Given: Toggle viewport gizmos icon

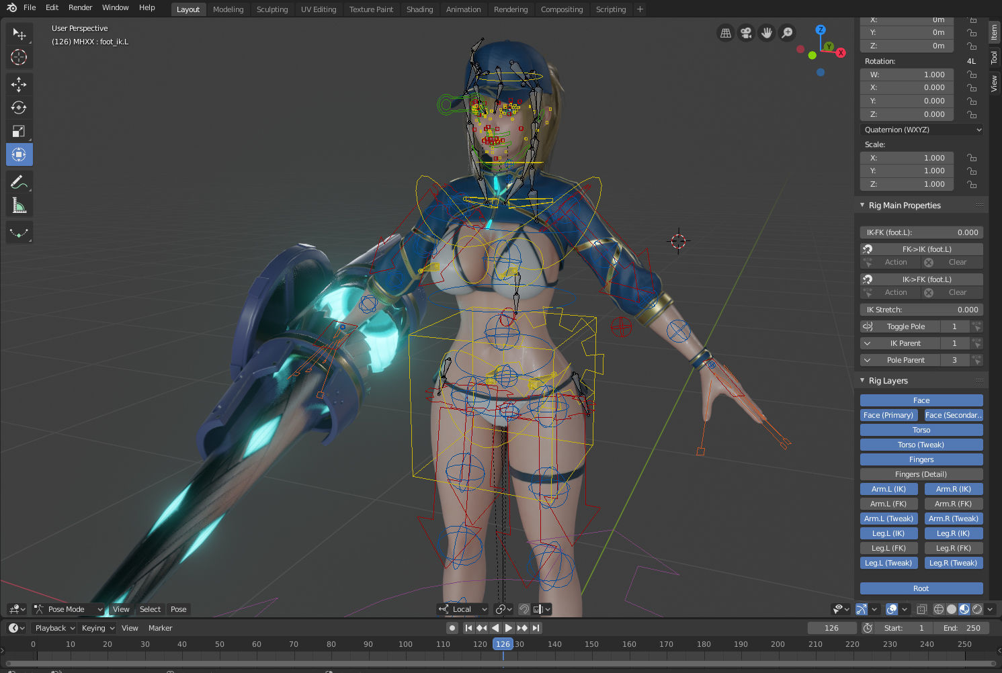Looking at the screenshot, I should (862, 609).
